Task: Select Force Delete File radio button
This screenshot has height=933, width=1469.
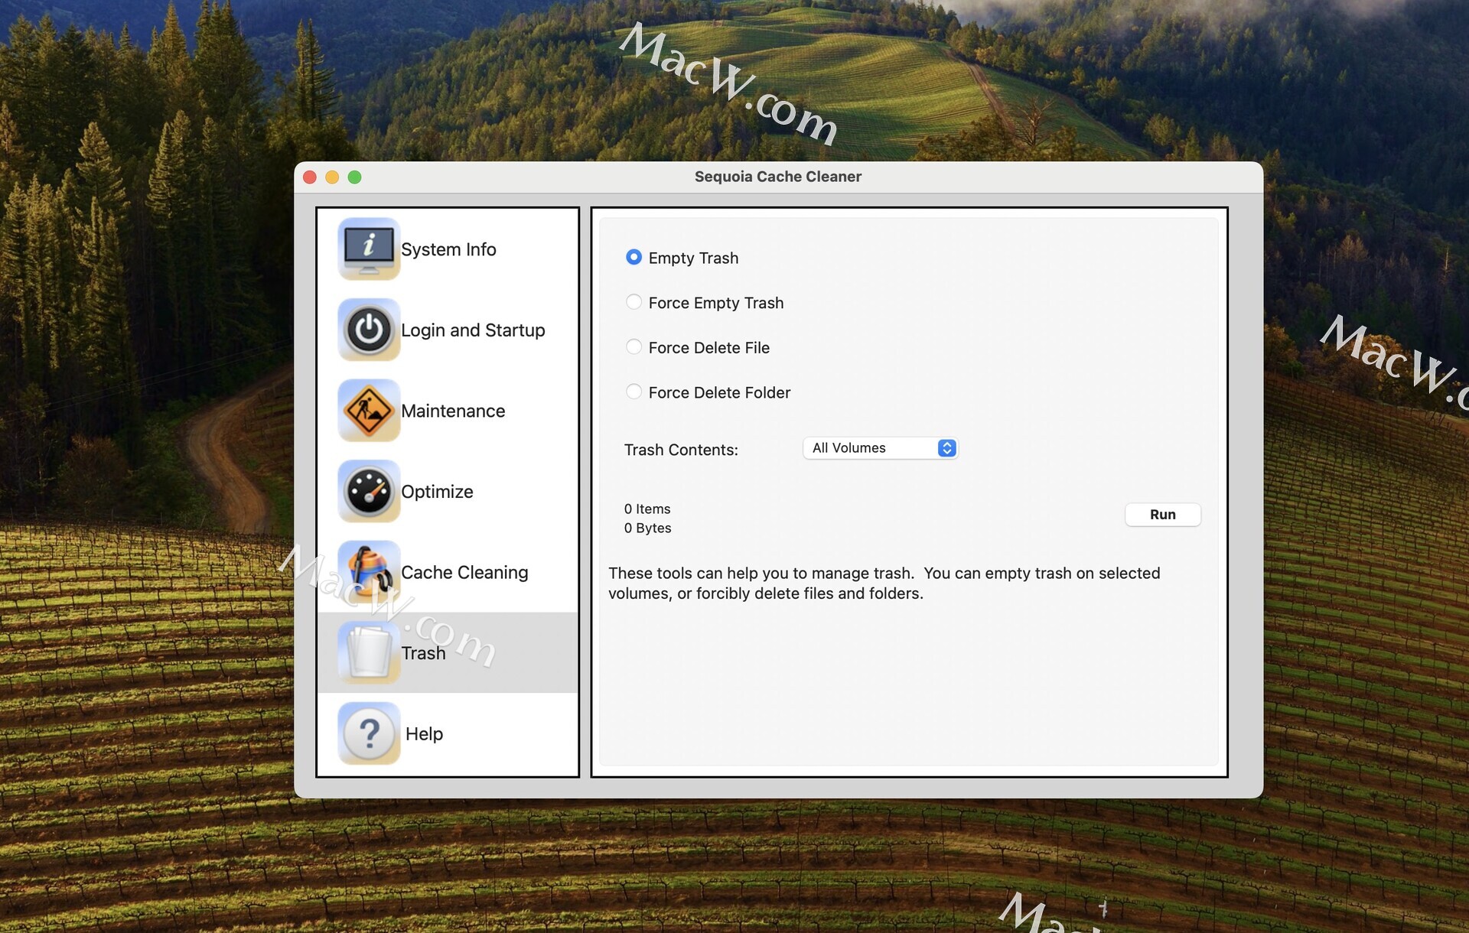Action: pyautogui.click(x=634, y=347)
